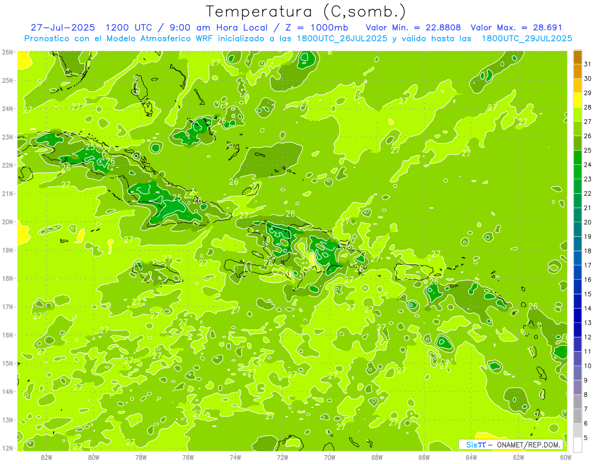Click the "ONAMET/REP.DOM." credit label
This screenshot has width=601, height=464.
click(x=529, y=444)
